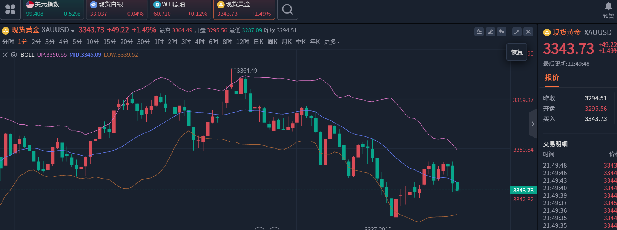Click the 3343.73 current price axis label
This screenshot has height=230, width=617.
523,190
